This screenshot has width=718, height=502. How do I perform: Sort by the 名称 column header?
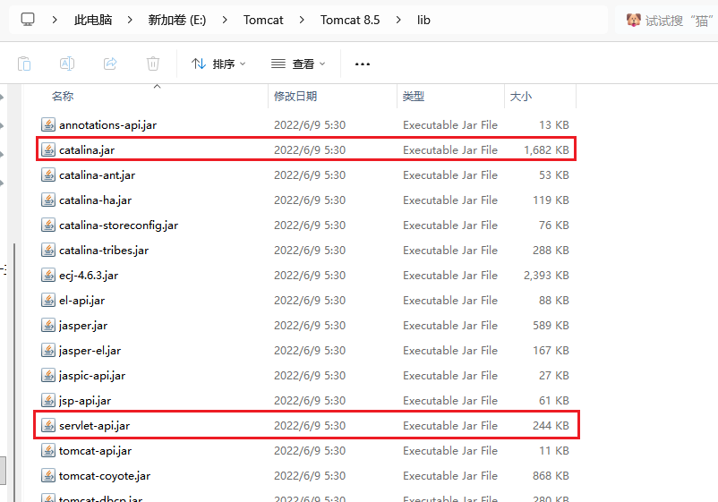point(63,96)
